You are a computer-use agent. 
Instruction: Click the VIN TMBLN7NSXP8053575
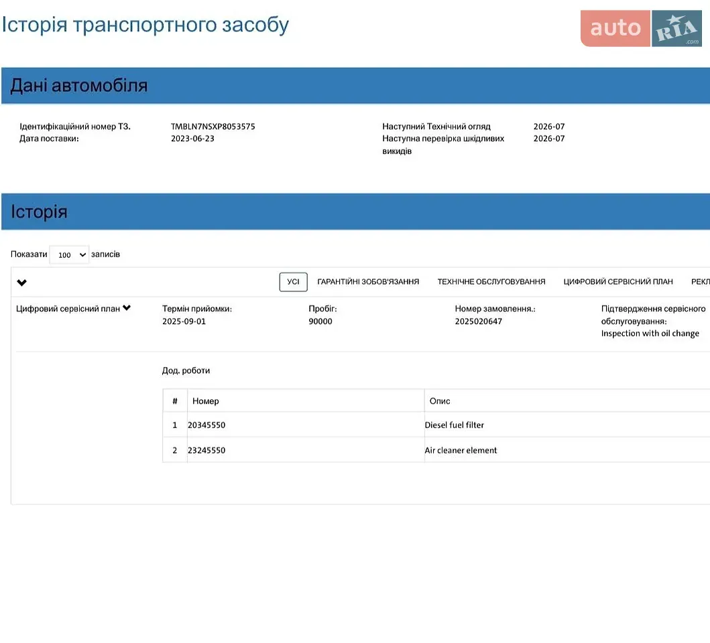pos(213,127)
